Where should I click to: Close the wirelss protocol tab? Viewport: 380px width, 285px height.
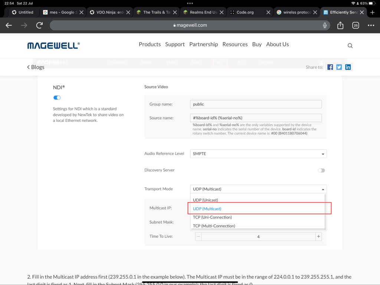click(315, 12)
